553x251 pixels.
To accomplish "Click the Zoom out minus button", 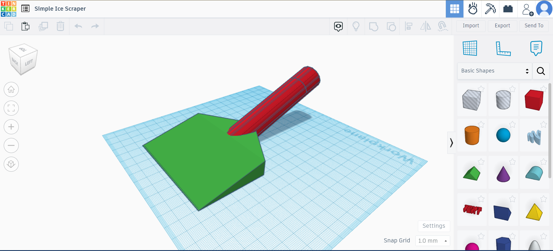I will coord(11,145).
